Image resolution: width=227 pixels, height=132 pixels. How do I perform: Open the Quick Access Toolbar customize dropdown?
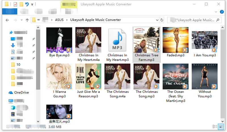pos(32,5)
